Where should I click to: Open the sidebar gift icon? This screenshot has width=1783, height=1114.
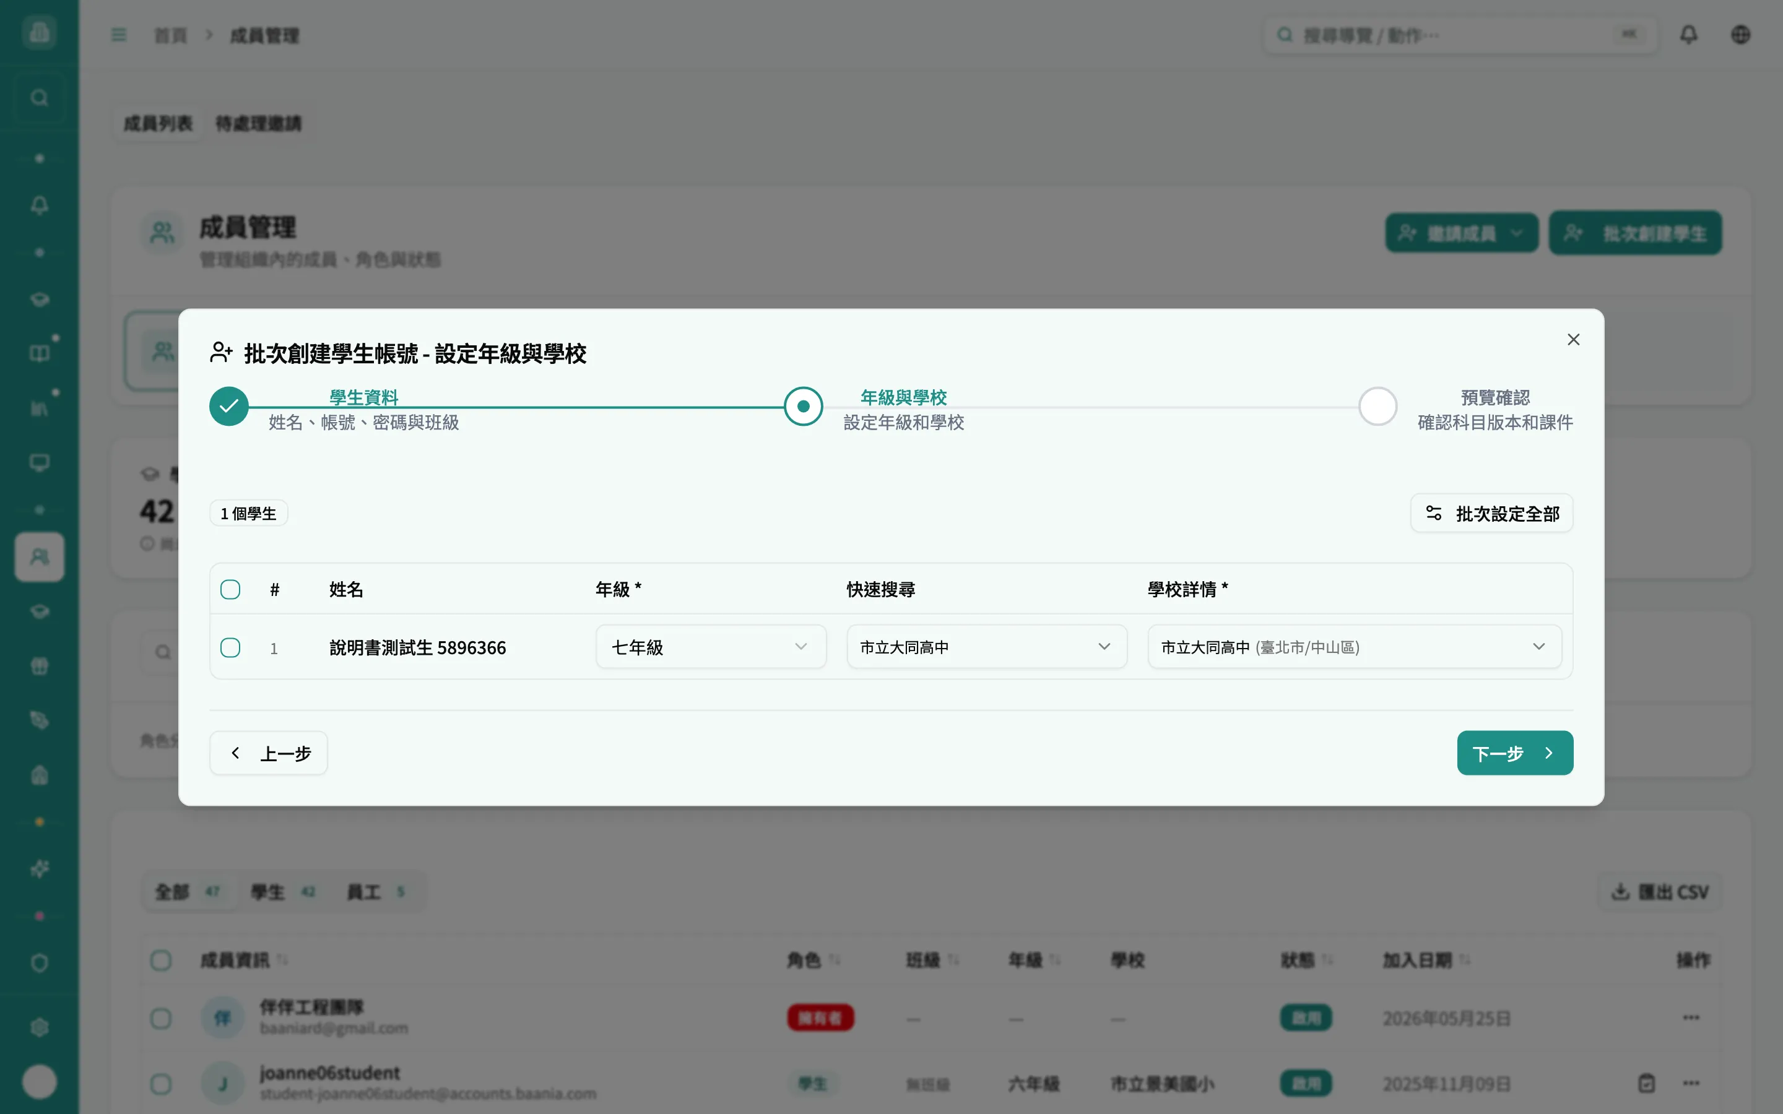coord(39,666)
